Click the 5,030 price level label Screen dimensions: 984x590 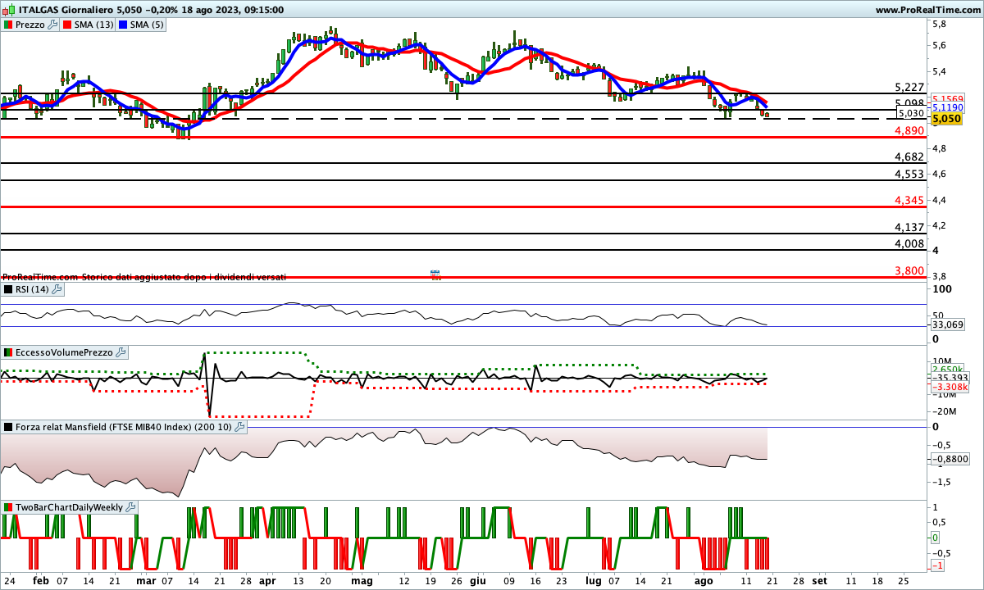pyautogui.click(x=911, y=113)
